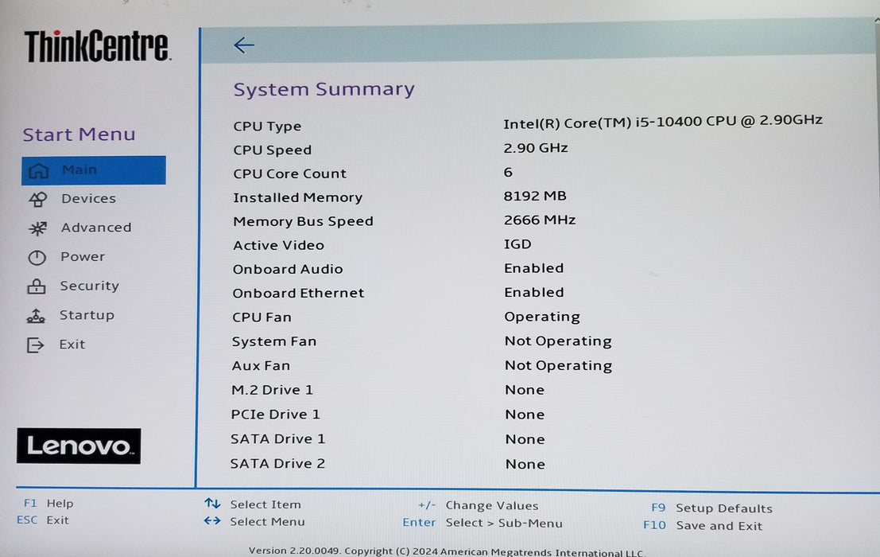The width and height of the screenshot is (880, 557).
Task: Click the 8192 MB value
Action: tap(535, 196)
